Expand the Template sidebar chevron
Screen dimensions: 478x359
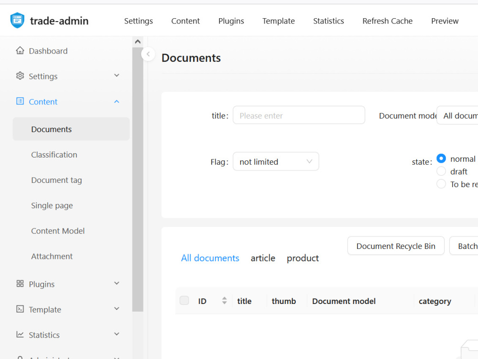click(x=117, y=309)
